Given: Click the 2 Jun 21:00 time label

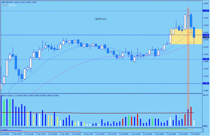Looking at the screenshot, I should 88,134.
